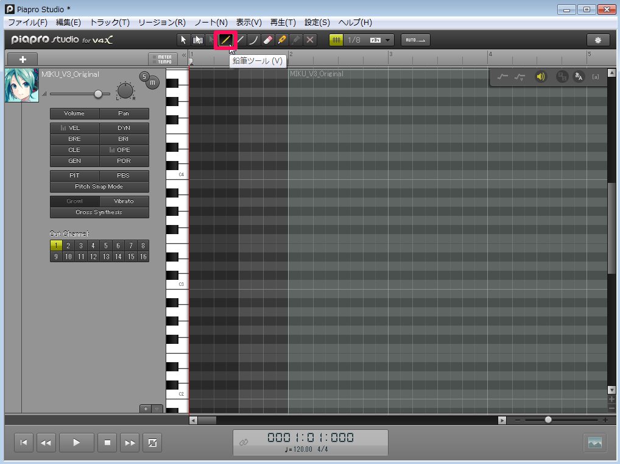Collapse track panel with double-arrow

184,55
